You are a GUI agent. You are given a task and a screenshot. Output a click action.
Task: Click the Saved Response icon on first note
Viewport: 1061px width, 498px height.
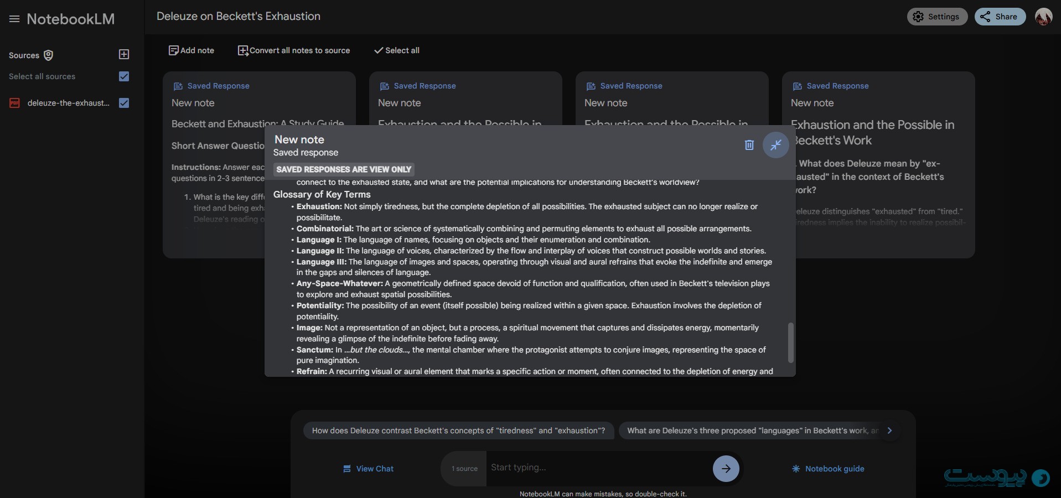(178, 86)
